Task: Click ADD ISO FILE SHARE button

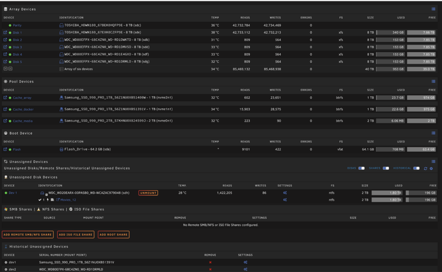Action: click(x=76, y=234)
